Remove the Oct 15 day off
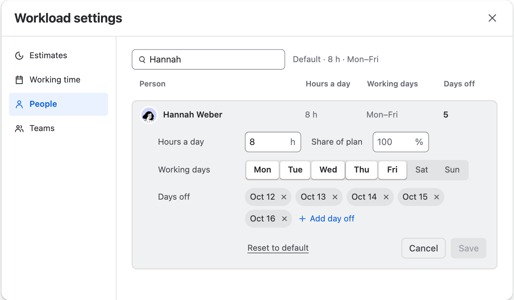The width and height of the screenshot is (514, 300). pyautogui.click(x=437, y=197)
